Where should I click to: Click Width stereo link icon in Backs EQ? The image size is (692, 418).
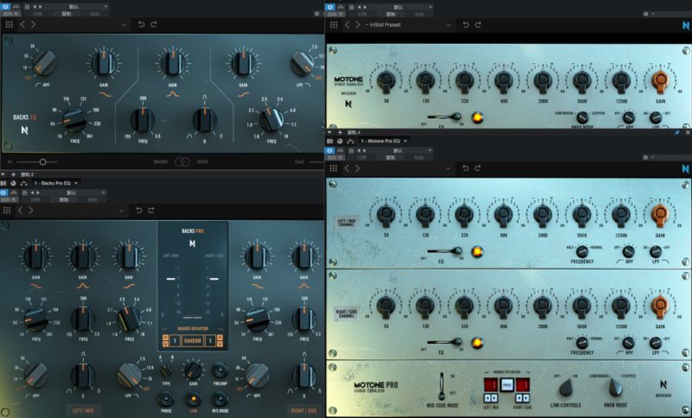(x=183, y=161)
